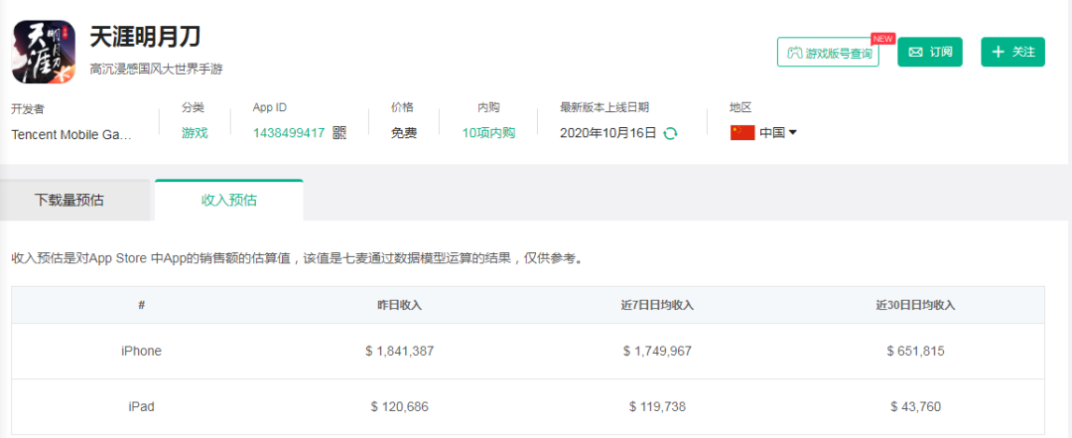
Task: Click the refresh icon next to 2020年10月16日
Action: [671, 133]
